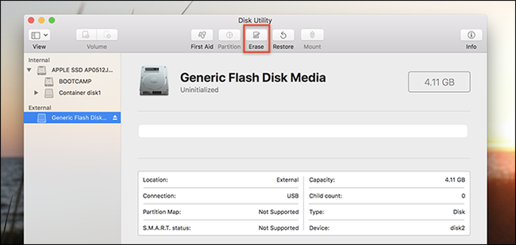Click the S.M.A.R.T. status label
Image resolution: width=516 pixels, height=245 pixels.
pyautogui.click(x=167, y=228)
